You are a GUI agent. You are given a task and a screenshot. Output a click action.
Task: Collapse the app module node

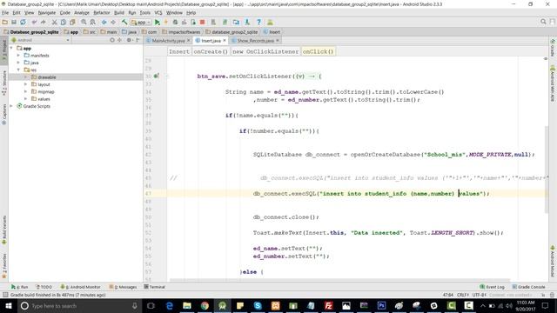(x=11, y=49)
